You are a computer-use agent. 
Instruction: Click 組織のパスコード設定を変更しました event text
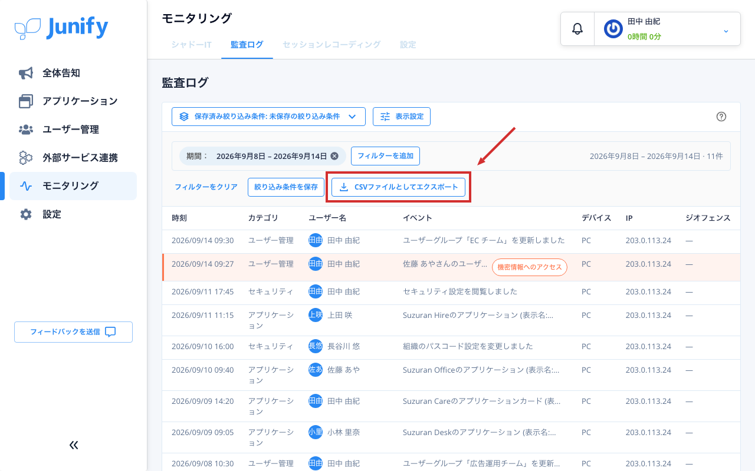tap(468, 346)
